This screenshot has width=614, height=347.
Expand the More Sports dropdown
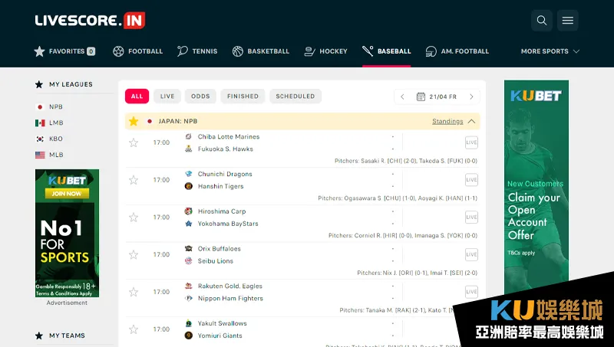550,51
